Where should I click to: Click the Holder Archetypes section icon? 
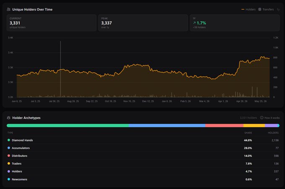[8, 118]
